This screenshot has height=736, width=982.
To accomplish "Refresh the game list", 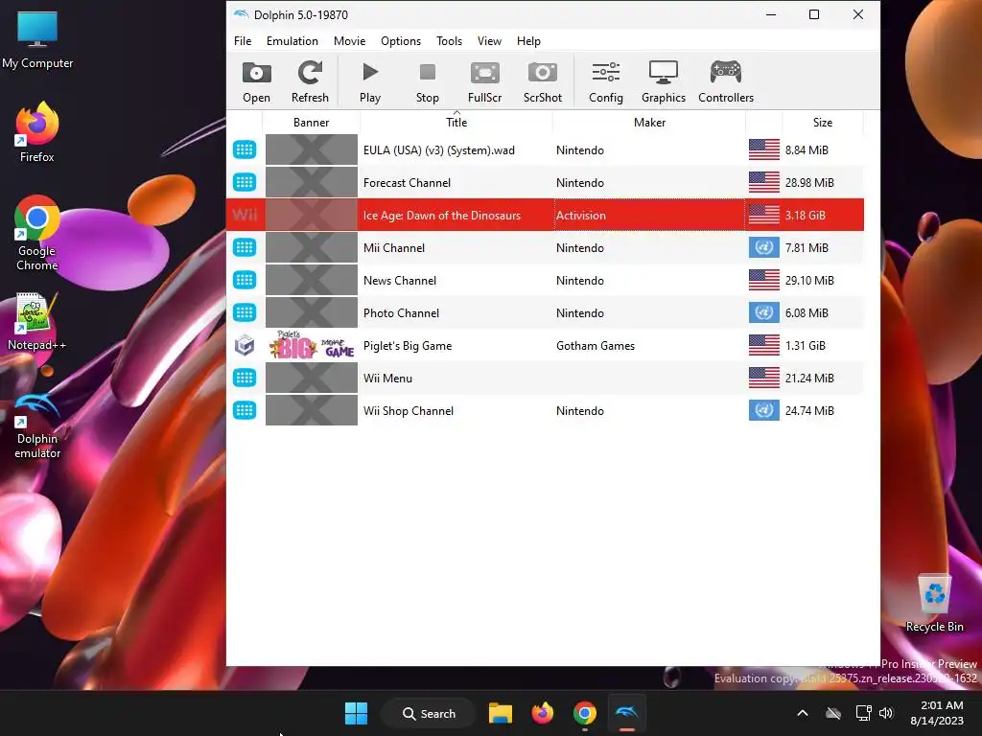I will (310, 81).
